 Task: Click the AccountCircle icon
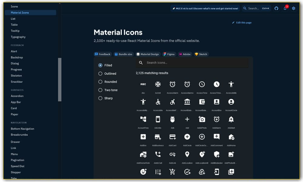pyautogui.click(x=231, y=101)
